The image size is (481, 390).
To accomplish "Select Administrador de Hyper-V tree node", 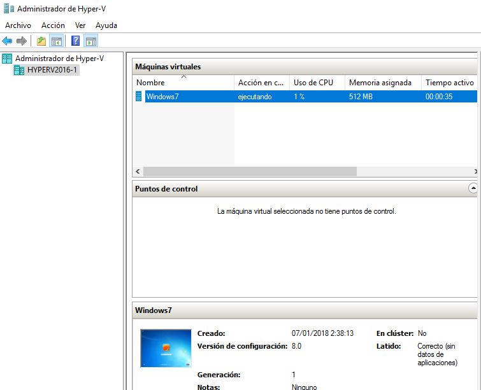I will (x=59, y=59).
